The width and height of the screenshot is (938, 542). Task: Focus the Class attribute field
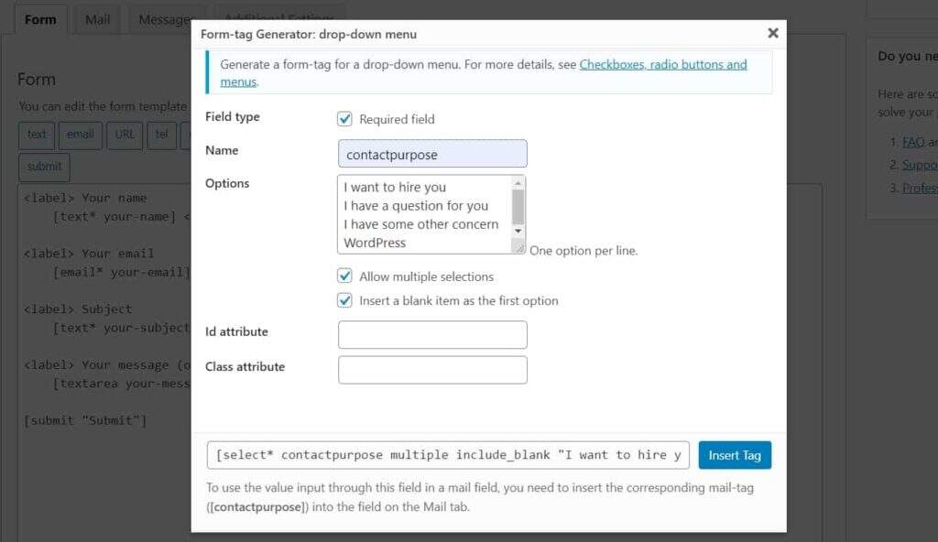(432, 370)
